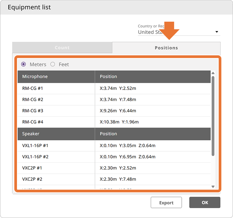This screenshot has width=233, height=218.
Task: Click position X:3.74m Y:7.48m
Action: [118, 100]
